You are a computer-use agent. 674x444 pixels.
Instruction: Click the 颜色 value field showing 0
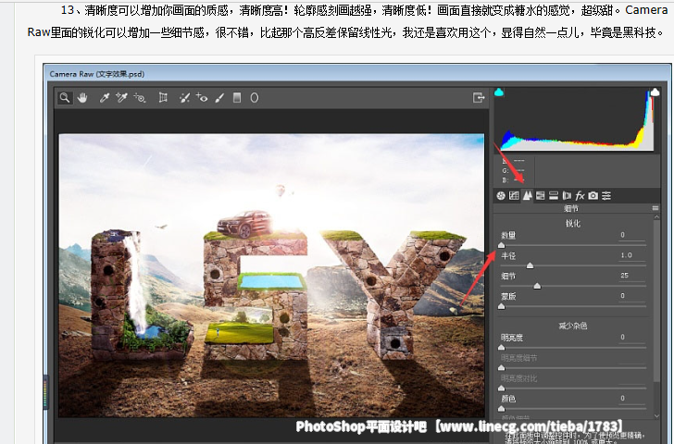tap(631, 399)
